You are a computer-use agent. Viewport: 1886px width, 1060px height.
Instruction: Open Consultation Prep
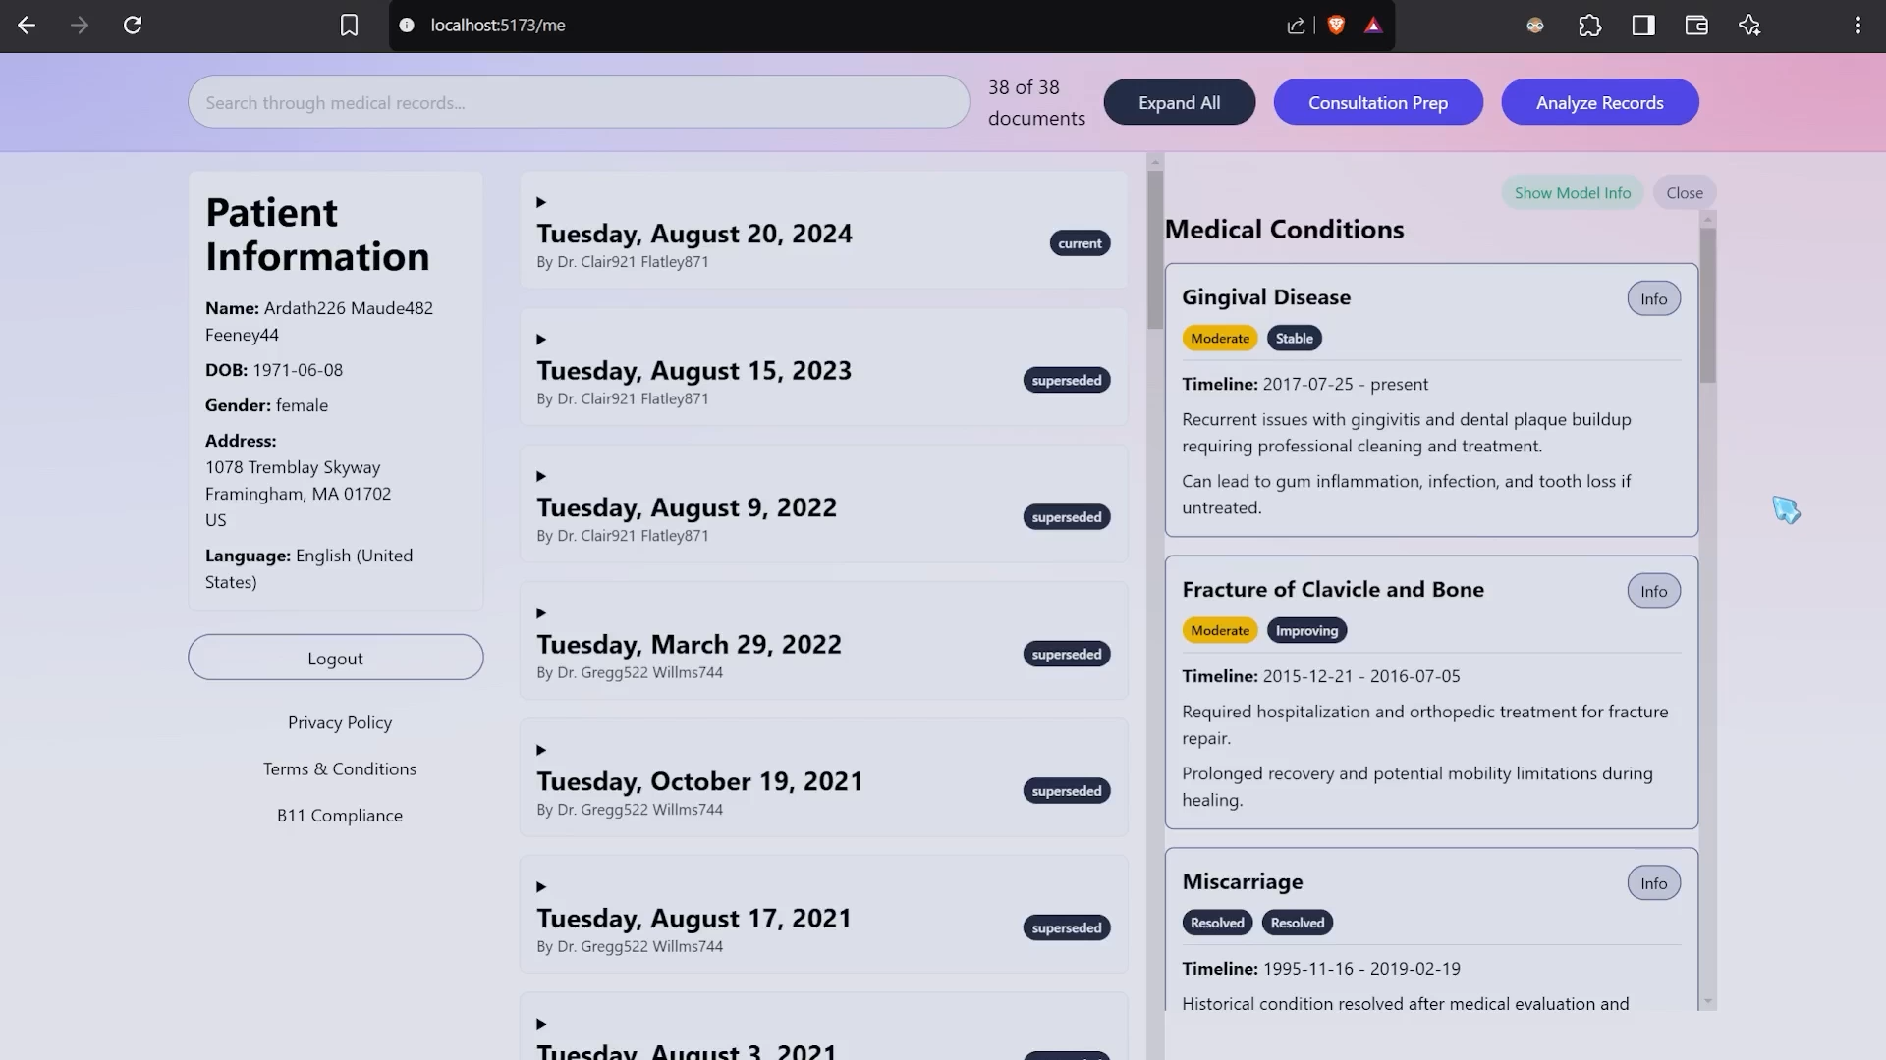coord(1377,103)
